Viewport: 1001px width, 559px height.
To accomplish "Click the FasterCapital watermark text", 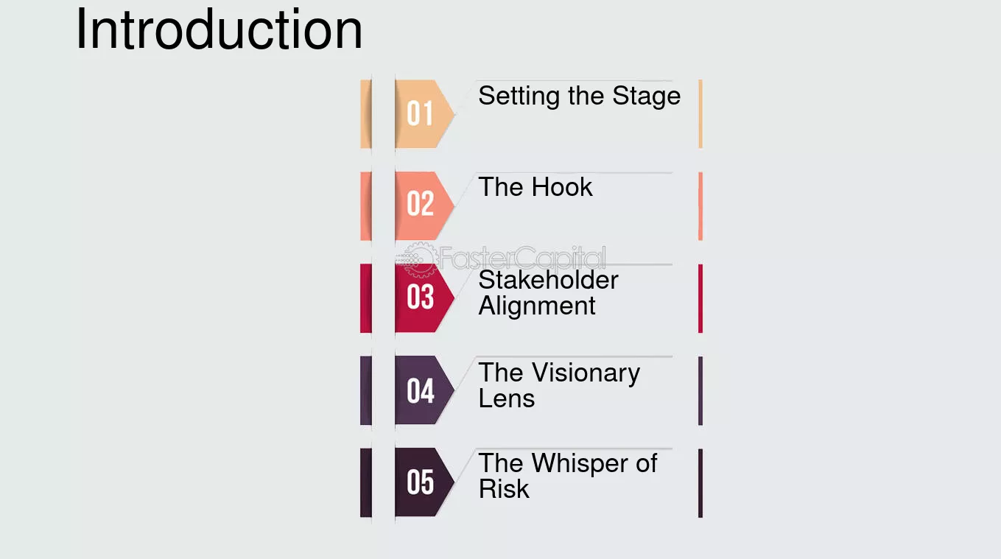I will (x=523, y=259).
